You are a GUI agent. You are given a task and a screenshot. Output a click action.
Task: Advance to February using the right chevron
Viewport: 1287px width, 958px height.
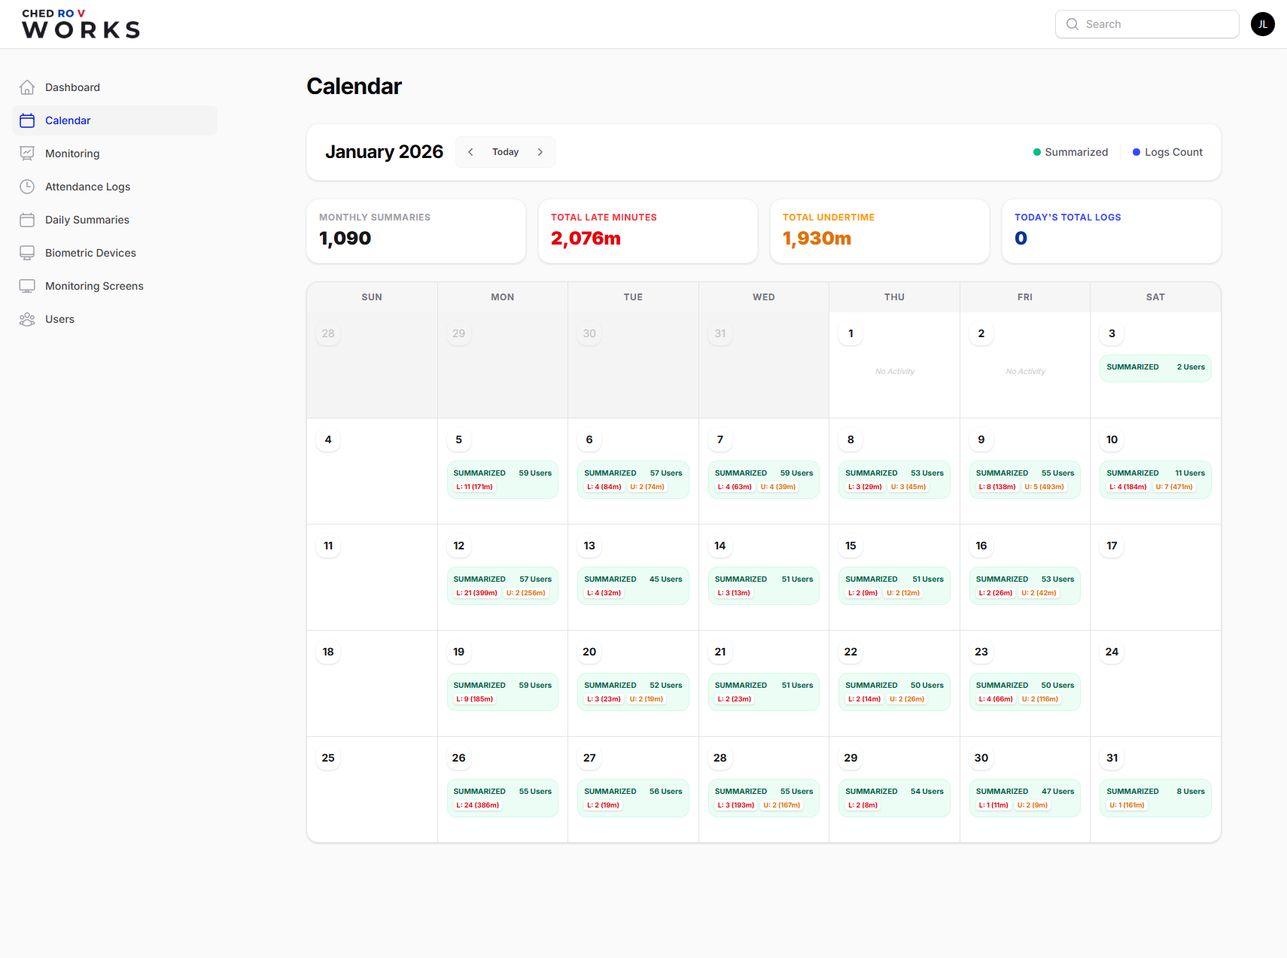pyautogui.click(x=540, y=151)
